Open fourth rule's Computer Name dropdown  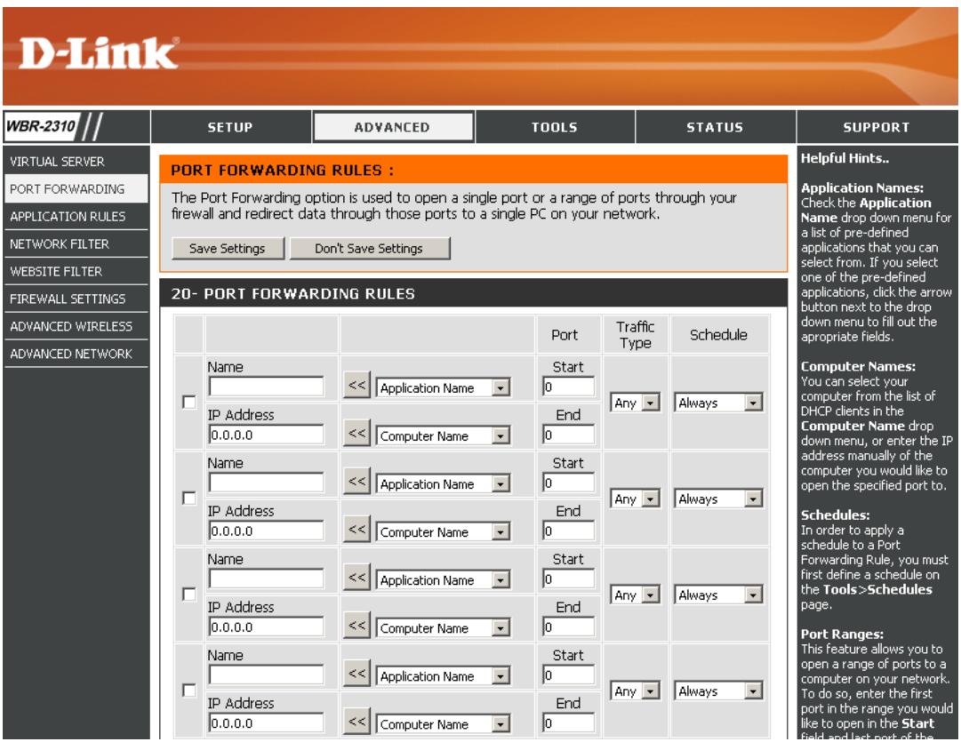pos(443,724)
